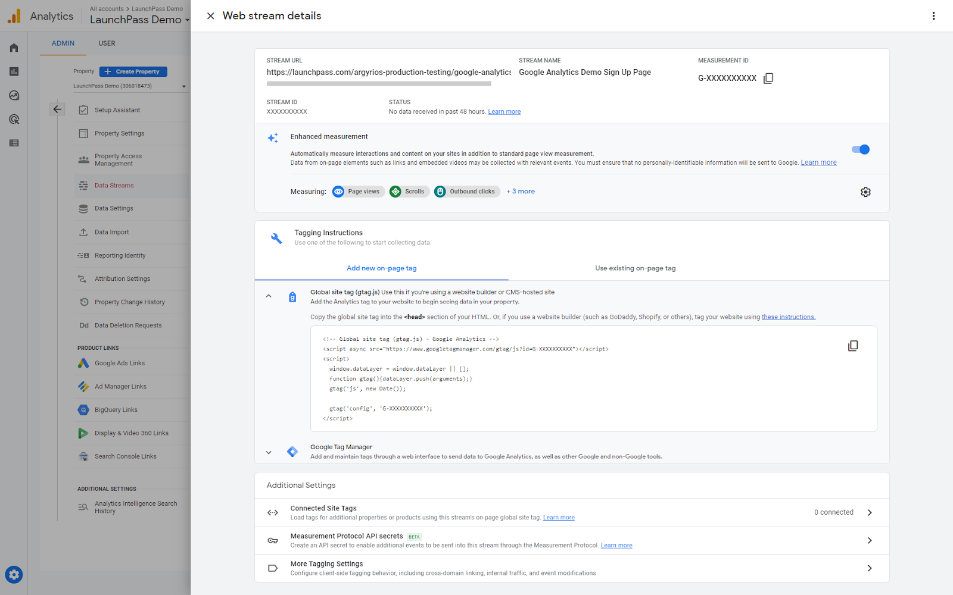Open the LaunchPass Demo property dropdown

tap(130, 86)
